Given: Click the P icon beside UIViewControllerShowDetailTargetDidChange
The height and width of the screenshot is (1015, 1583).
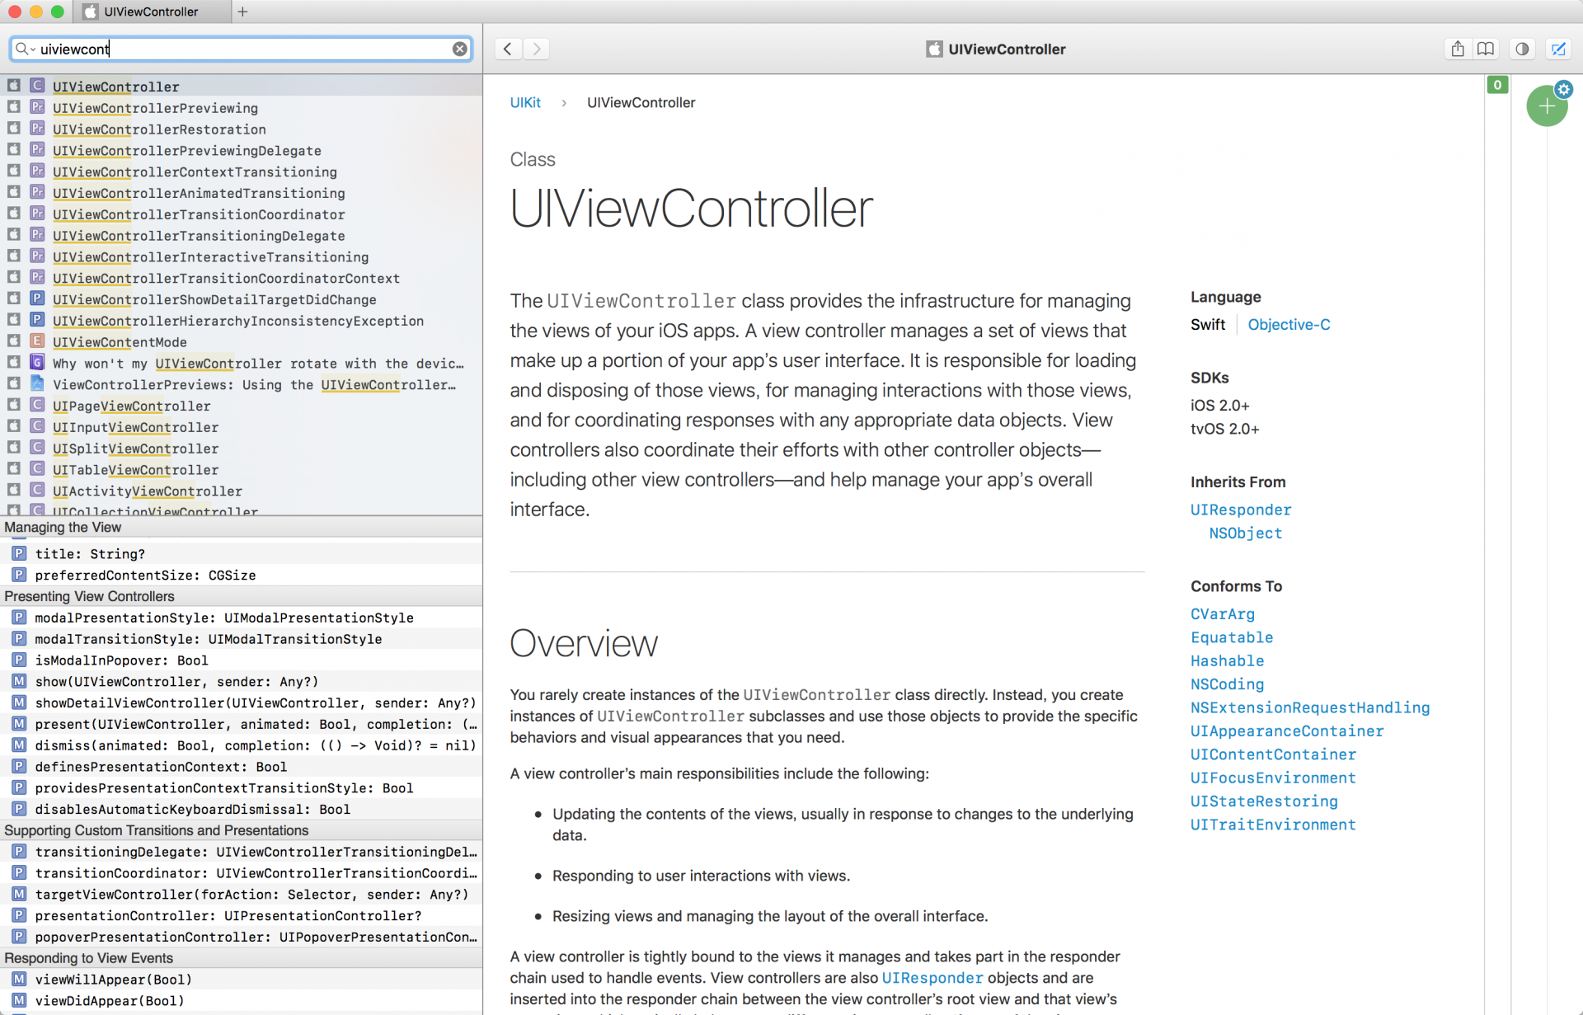Looking at the screenshot, I should (37, 298).
